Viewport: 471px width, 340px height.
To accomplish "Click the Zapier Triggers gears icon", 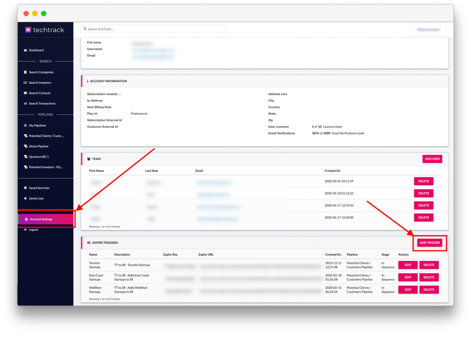I will coord(89,243).
